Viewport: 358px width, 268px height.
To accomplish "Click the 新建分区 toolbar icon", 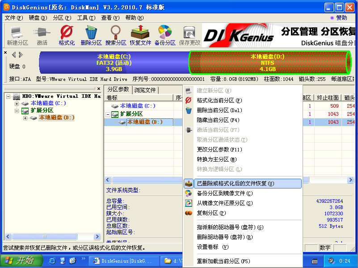I will pos(17,35).
